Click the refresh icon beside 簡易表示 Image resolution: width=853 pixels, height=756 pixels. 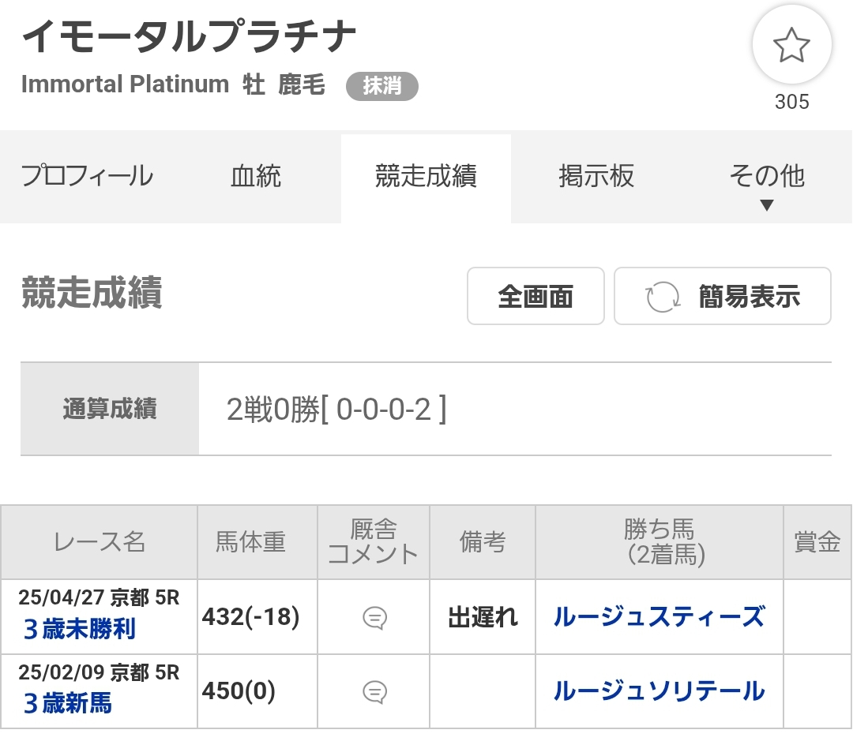click(x=662, y=297)
